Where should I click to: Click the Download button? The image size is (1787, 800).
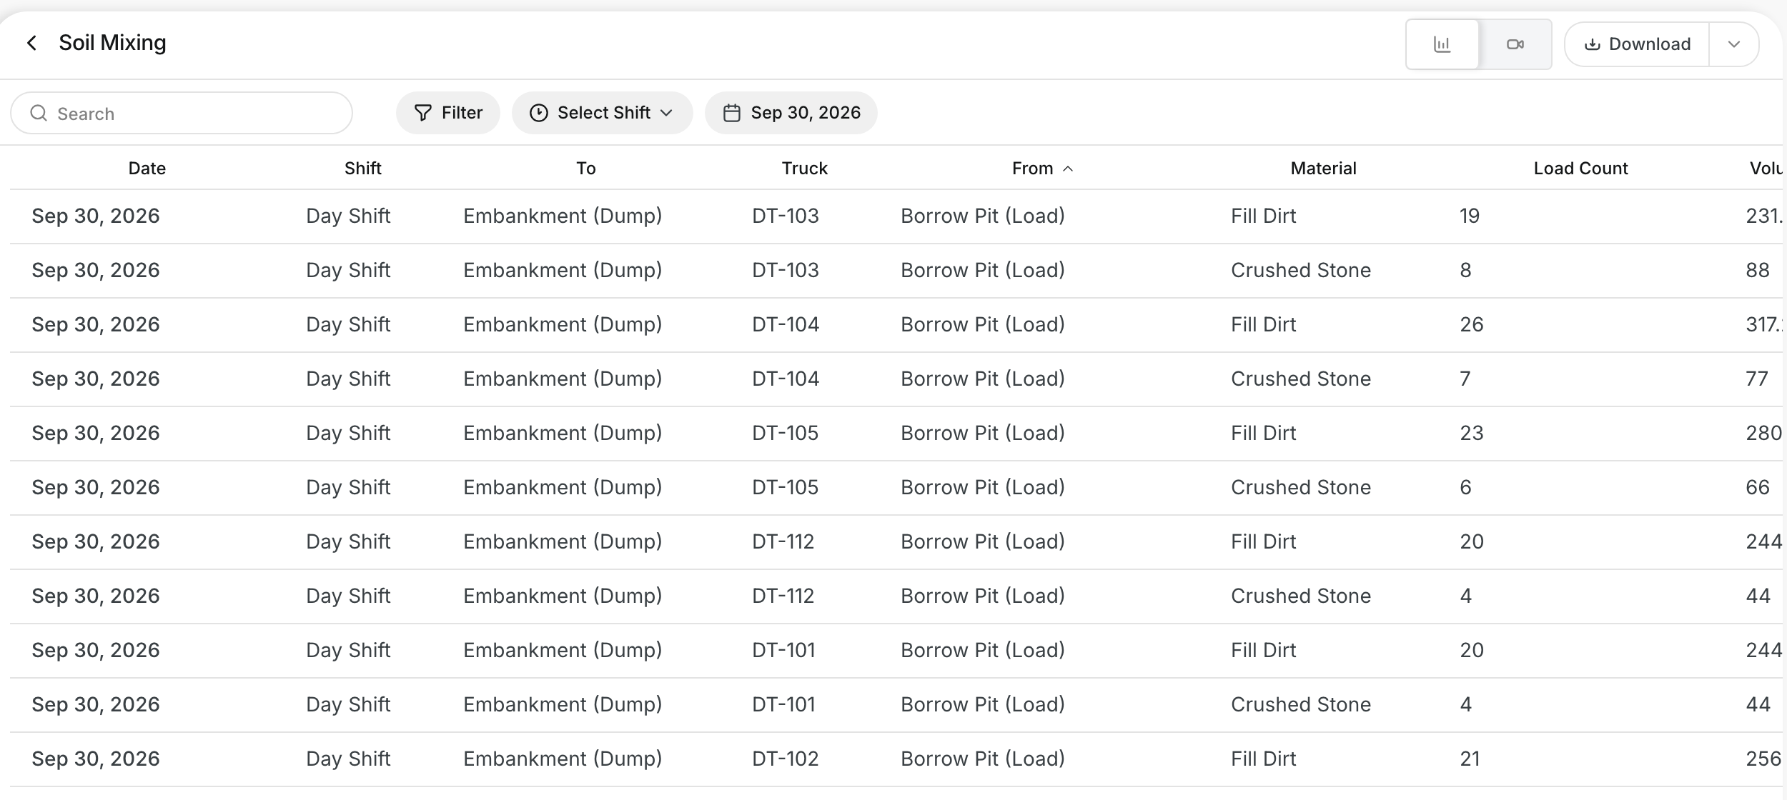coord(1637,44)
